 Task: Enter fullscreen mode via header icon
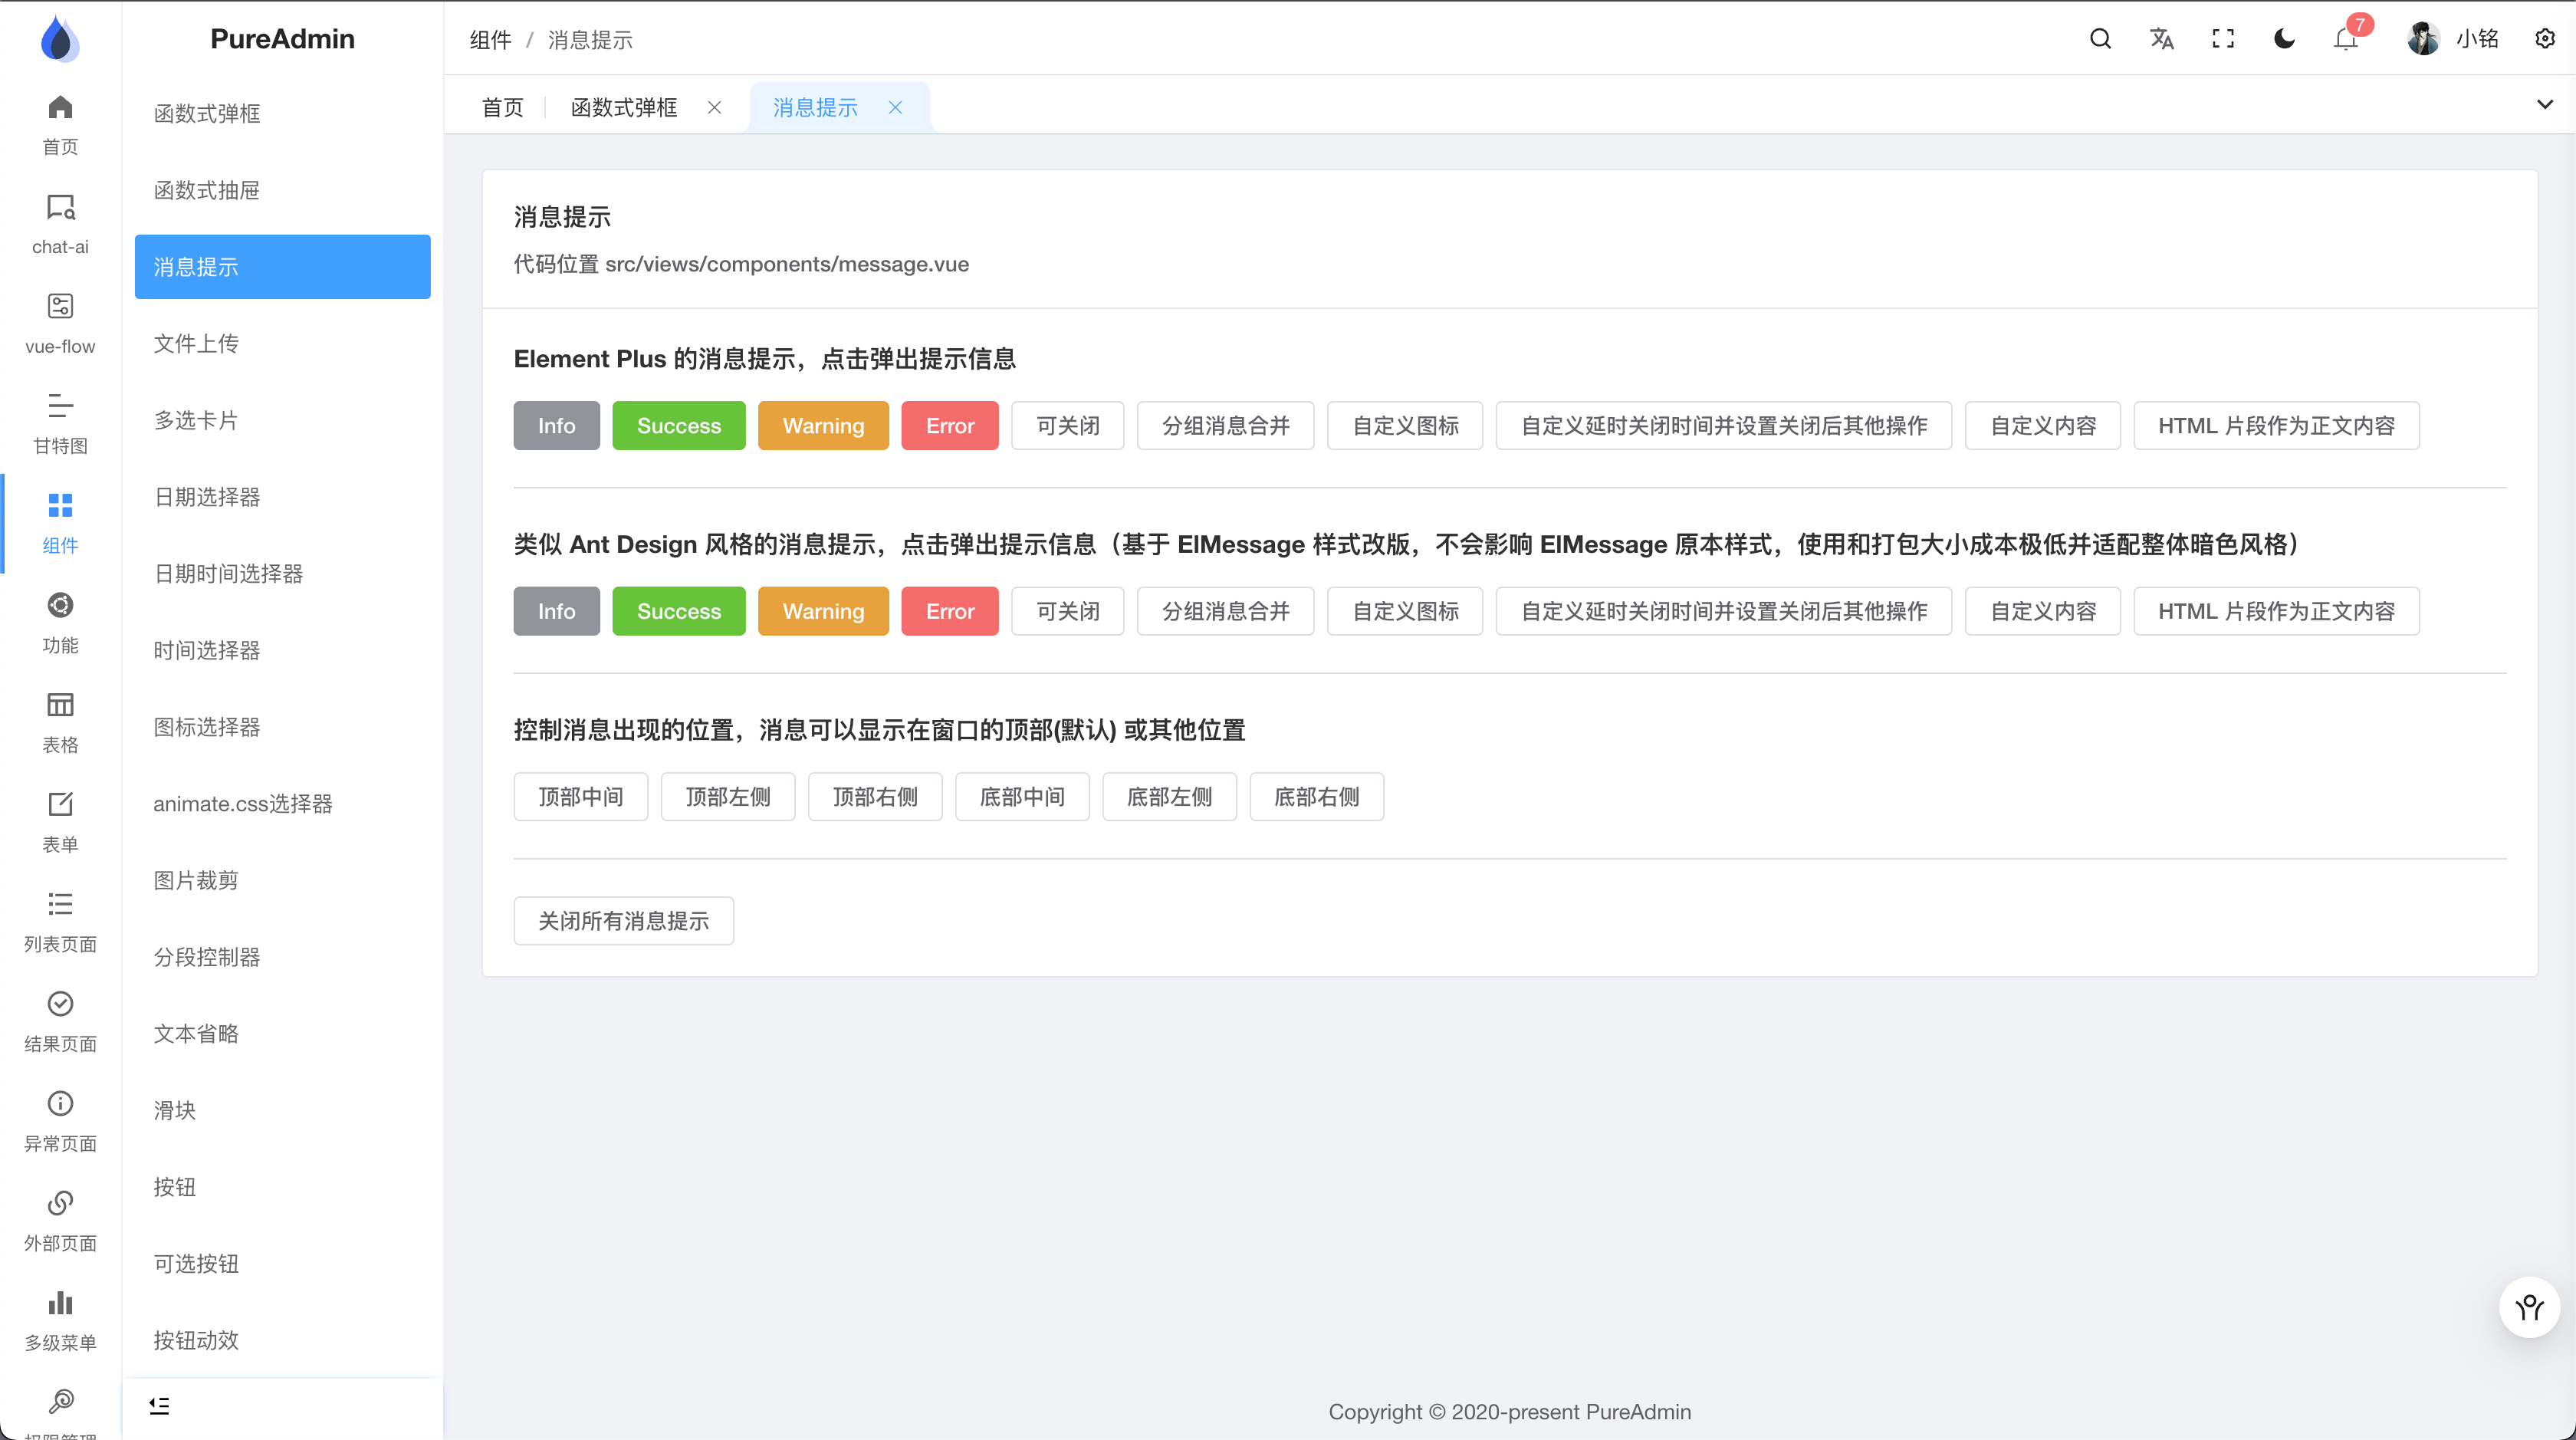2222,39
